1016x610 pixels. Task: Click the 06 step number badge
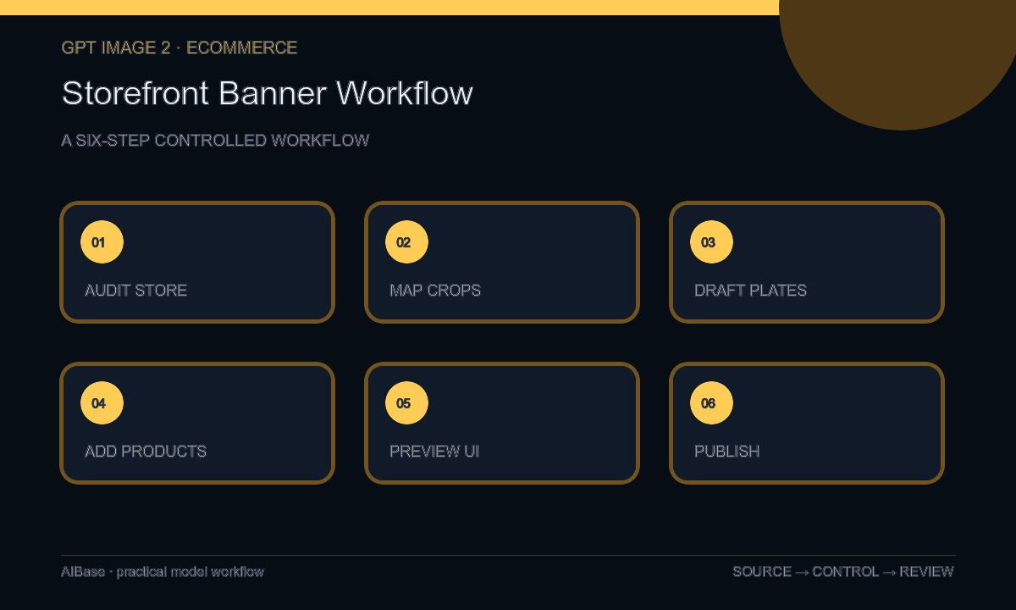[711, 403]
